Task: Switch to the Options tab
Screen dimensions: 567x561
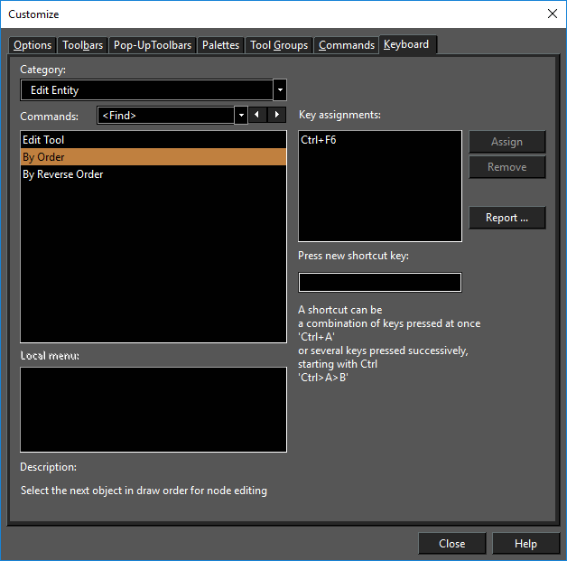Action: [33, 45]
